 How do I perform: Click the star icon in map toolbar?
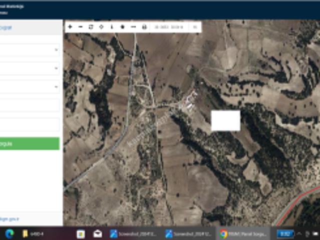(122, 26)
